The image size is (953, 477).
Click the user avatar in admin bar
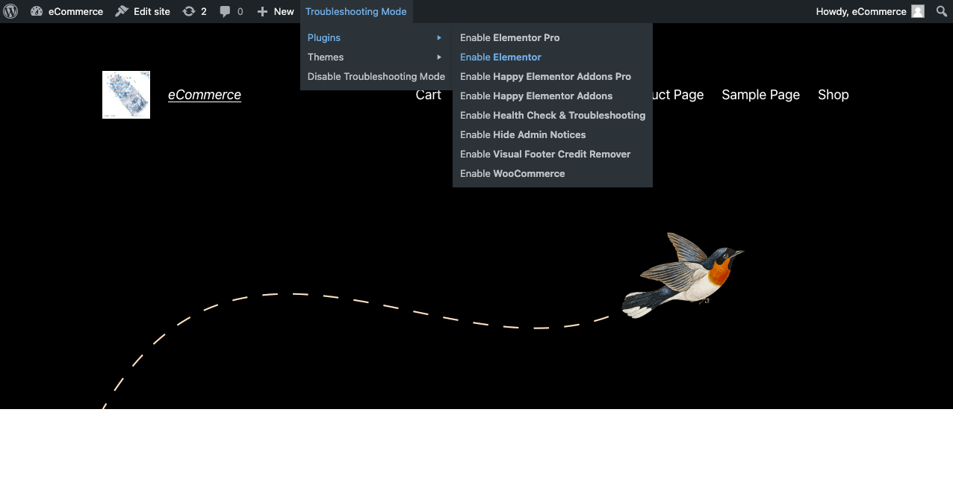point(918,11)
